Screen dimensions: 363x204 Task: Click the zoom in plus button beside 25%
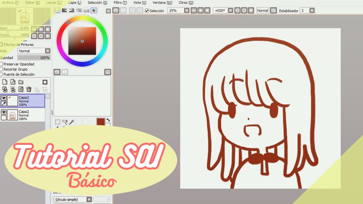pyautogui.click(x=201, y=10)
